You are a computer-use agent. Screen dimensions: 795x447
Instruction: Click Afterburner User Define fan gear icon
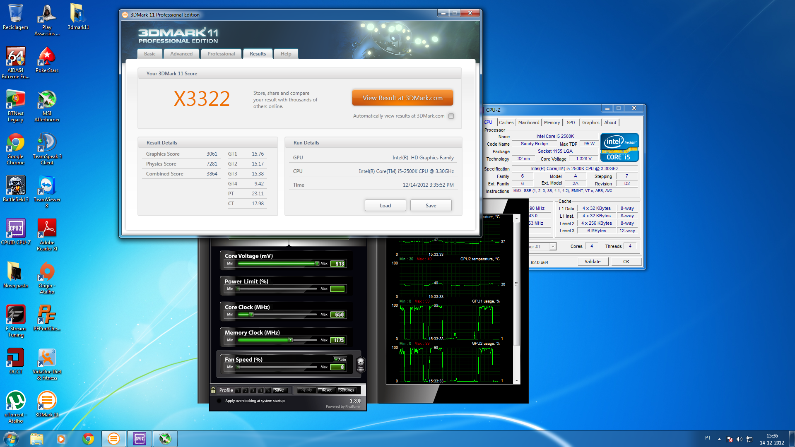360,364
